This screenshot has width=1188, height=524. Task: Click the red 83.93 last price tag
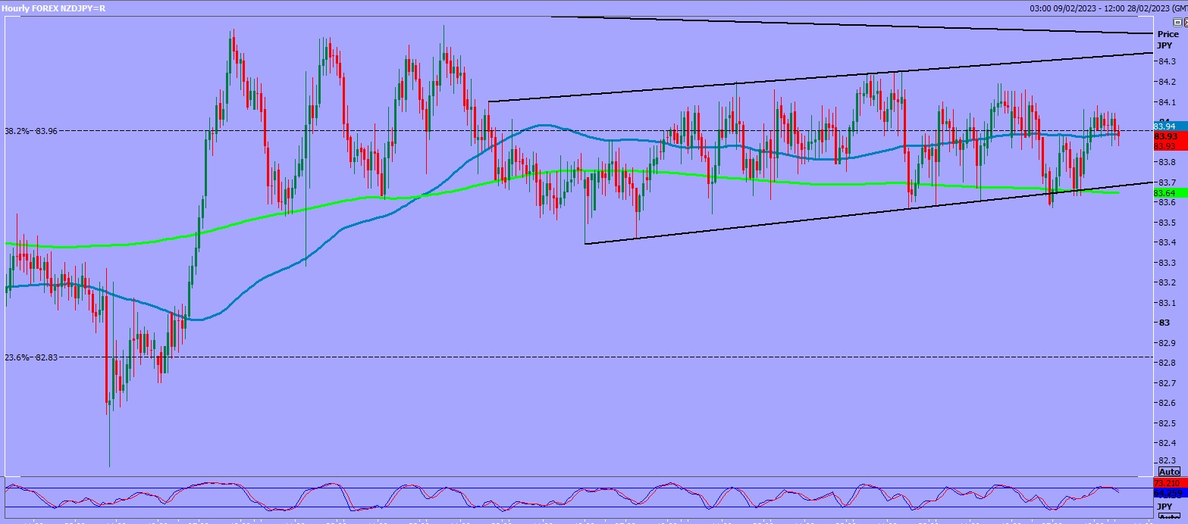point(1164,136)
